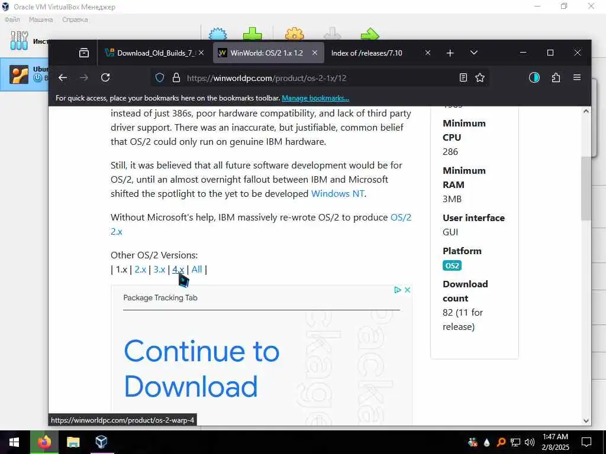This screenshot has height=454, width=606.
Task: Open the OS/2 2.x link in the paragraph
Action: tap(401, 218)
